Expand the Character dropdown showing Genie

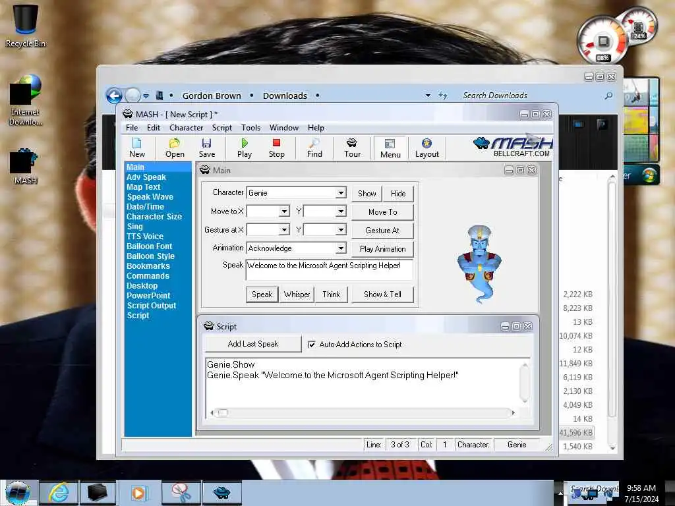tap(341, 193)
